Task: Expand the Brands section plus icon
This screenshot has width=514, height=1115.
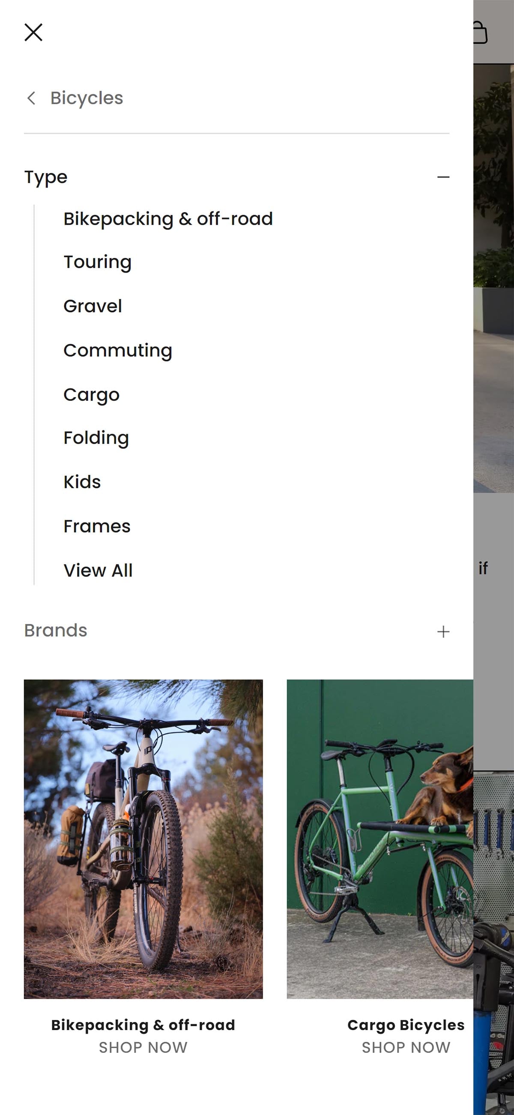Action: [x=443, y=631]
